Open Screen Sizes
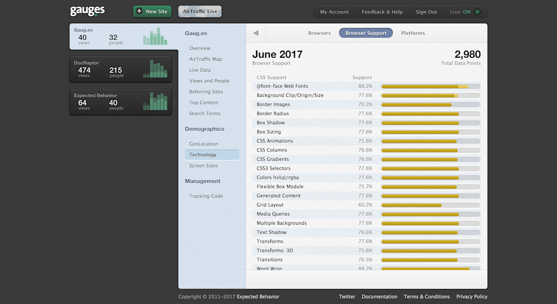The image size is (557, 304). coord(203,166)
